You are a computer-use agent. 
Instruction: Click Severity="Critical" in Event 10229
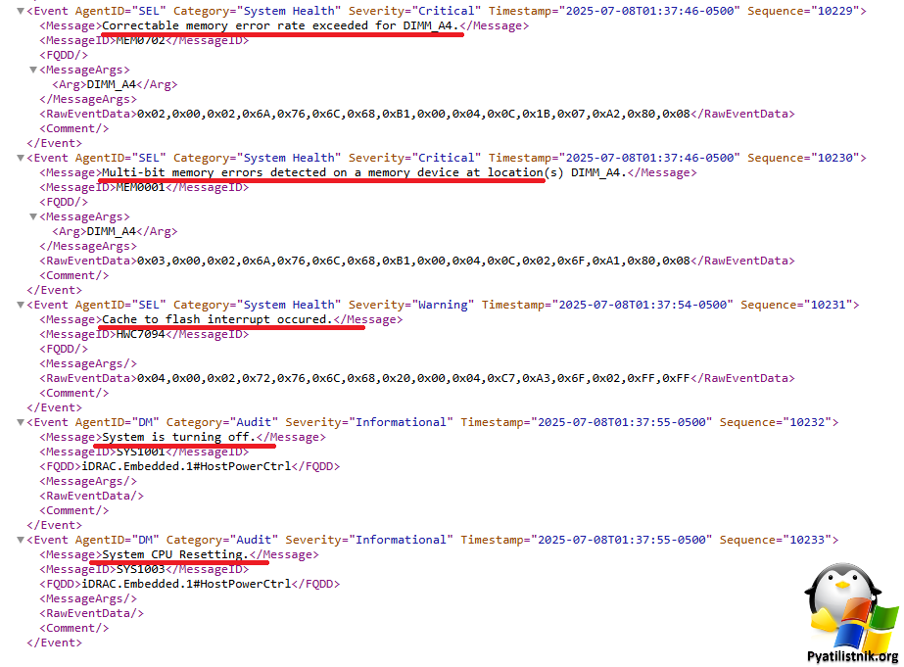click(414, 11)
